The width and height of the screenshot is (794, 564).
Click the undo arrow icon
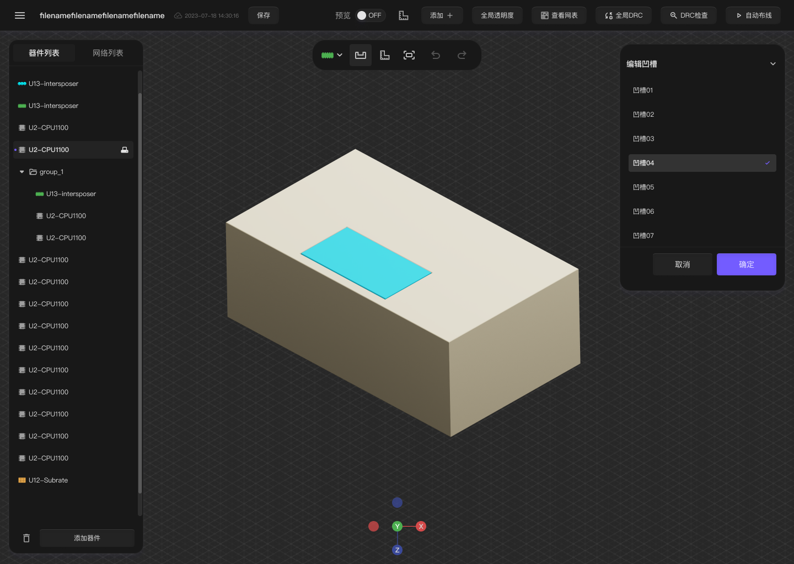pyautogui.click(x=436, y=55)
